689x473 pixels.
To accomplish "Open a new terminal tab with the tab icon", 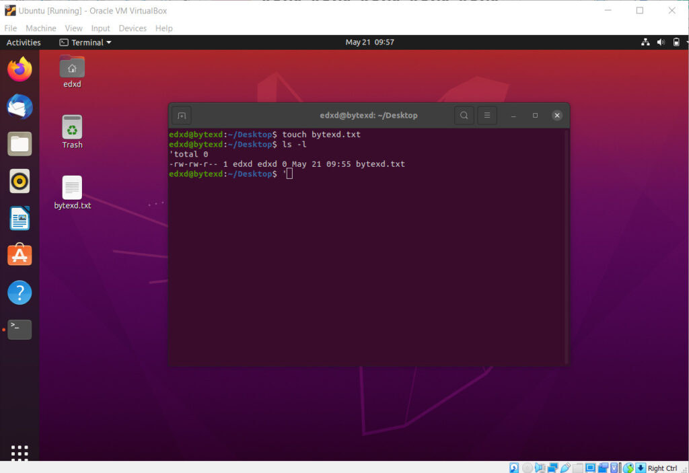I will point(181,115).
